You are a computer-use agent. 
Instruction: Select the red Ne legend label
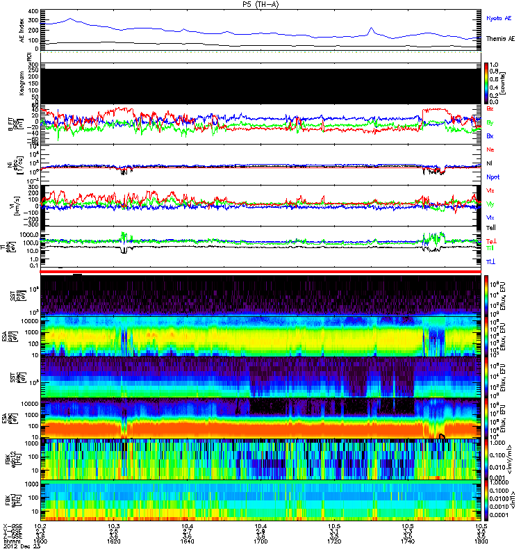(x=490, y=149)
